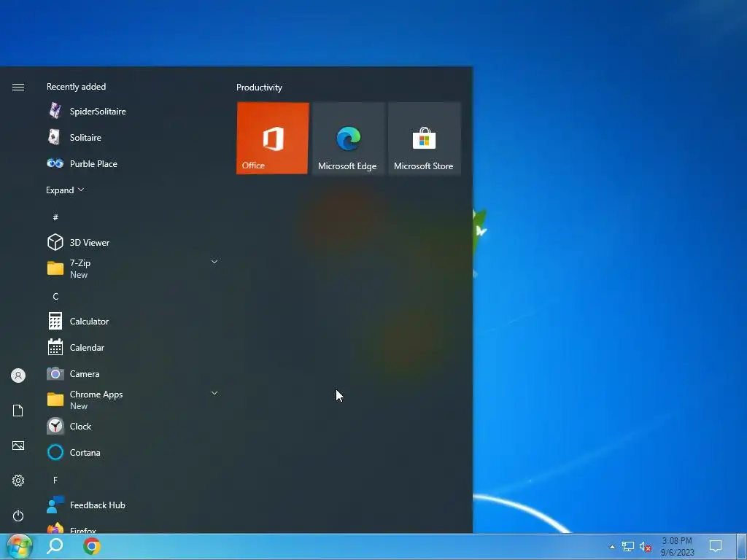
Task: Open the Action Center notifications icon
Action: coord(716,546)
